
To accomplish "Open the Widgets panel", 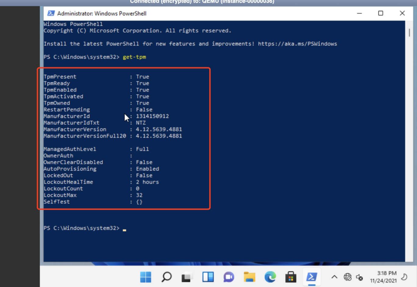I will pyautogui.click(x=208, y=277).
